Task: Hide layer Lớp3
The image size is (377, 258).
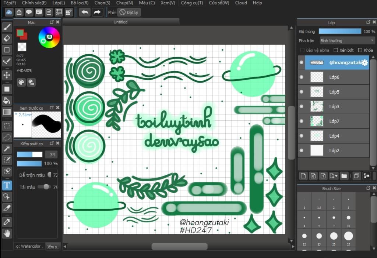Action: 302,106
